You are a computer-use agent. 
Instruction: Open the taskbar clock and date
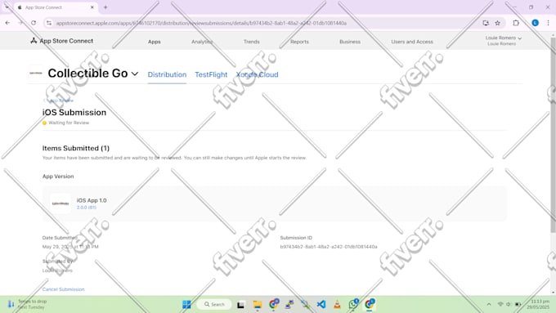(538, 304)
